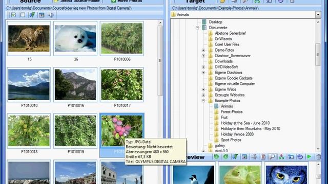Image resolution: width=328 pixels, height=184 pixels.
Task: Expand the Eigene Diashows folder node
Action: (x=203, y=73)
